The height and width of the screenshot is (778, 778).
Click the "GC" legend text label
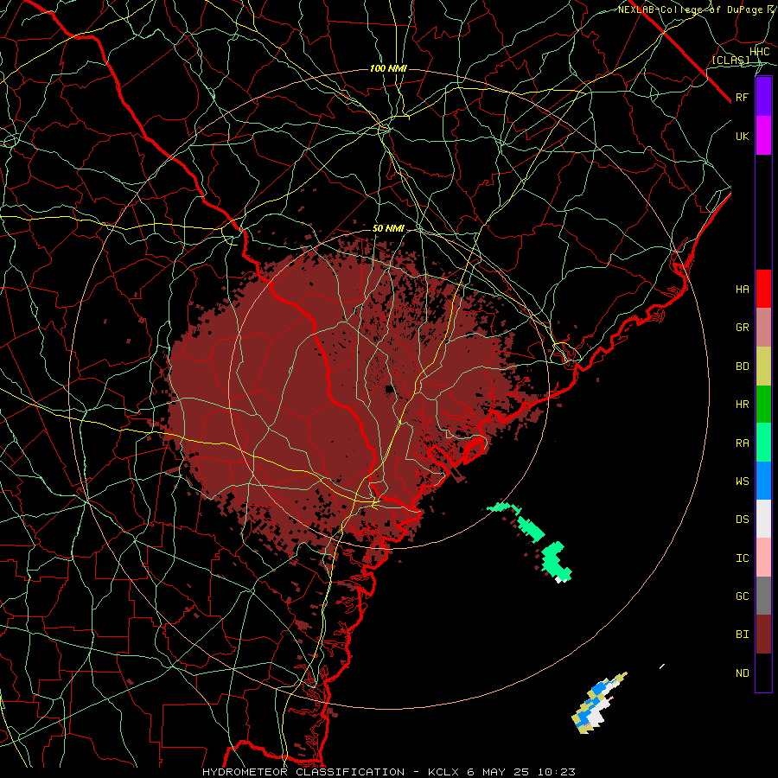[743, 596]
